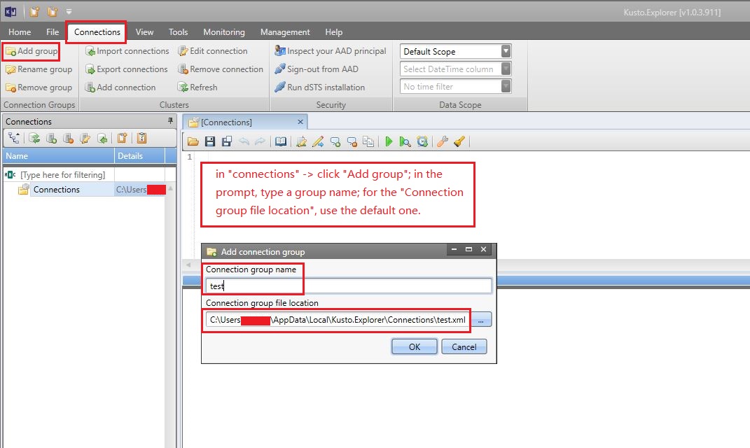750x448 pixels.
Task: Click the run-with-magnifier icon in query toolbar
Action: coord(405,141)
